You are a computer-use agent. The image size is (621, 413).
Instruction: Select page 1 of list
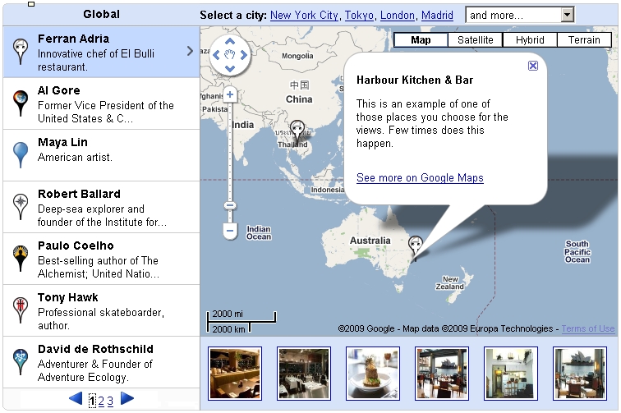pyautogui.click(x=92, y=402)
